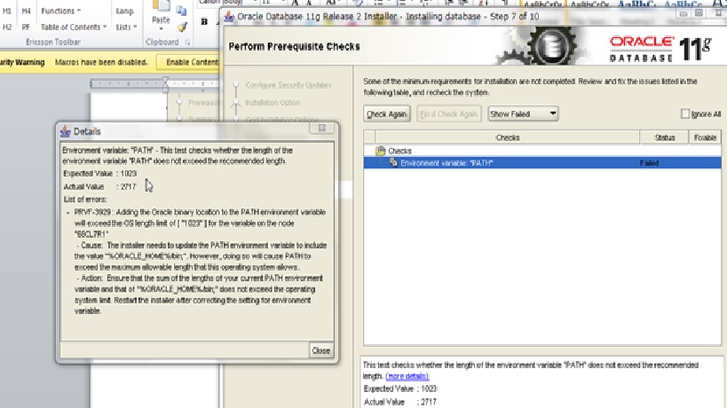Click the Copy icon in Clipboard group
Image resolution: width=727 pixels, height=408 pixels.
pyautogui.click(x=181, y=12)
